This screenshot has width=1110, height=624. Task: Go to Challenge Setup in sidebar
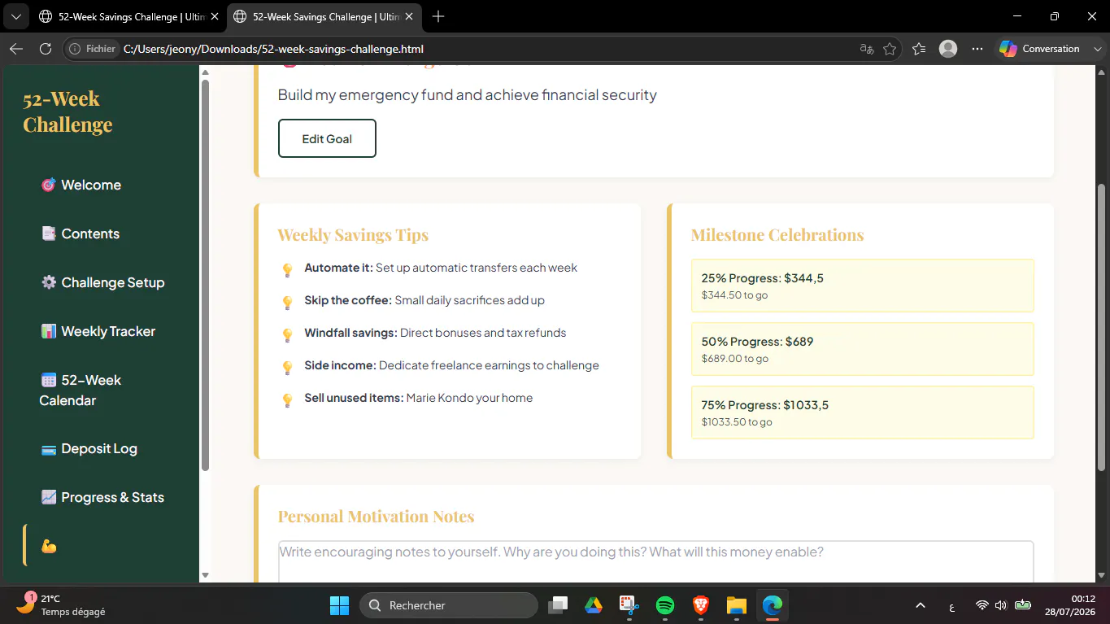[102, 282]
